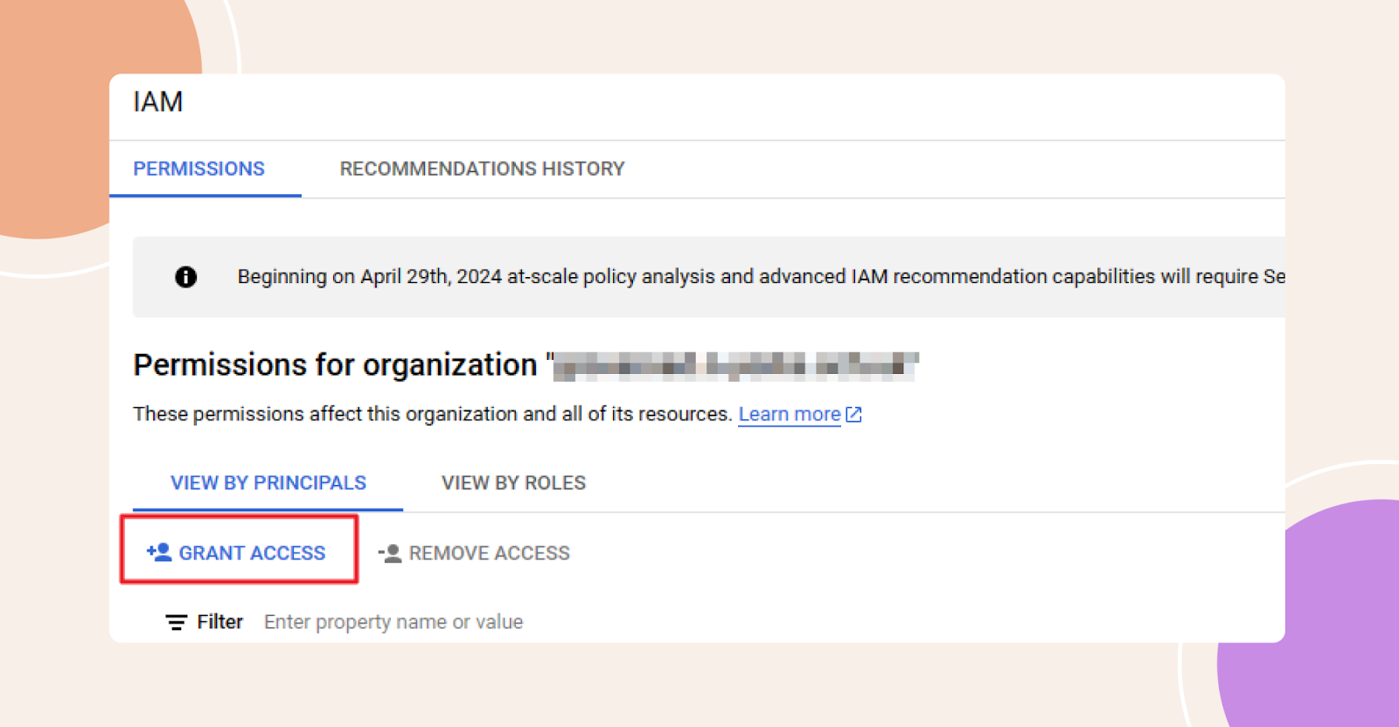Switch to Recommendations History tab
1399x727 pixels.
tap(482, 169)
